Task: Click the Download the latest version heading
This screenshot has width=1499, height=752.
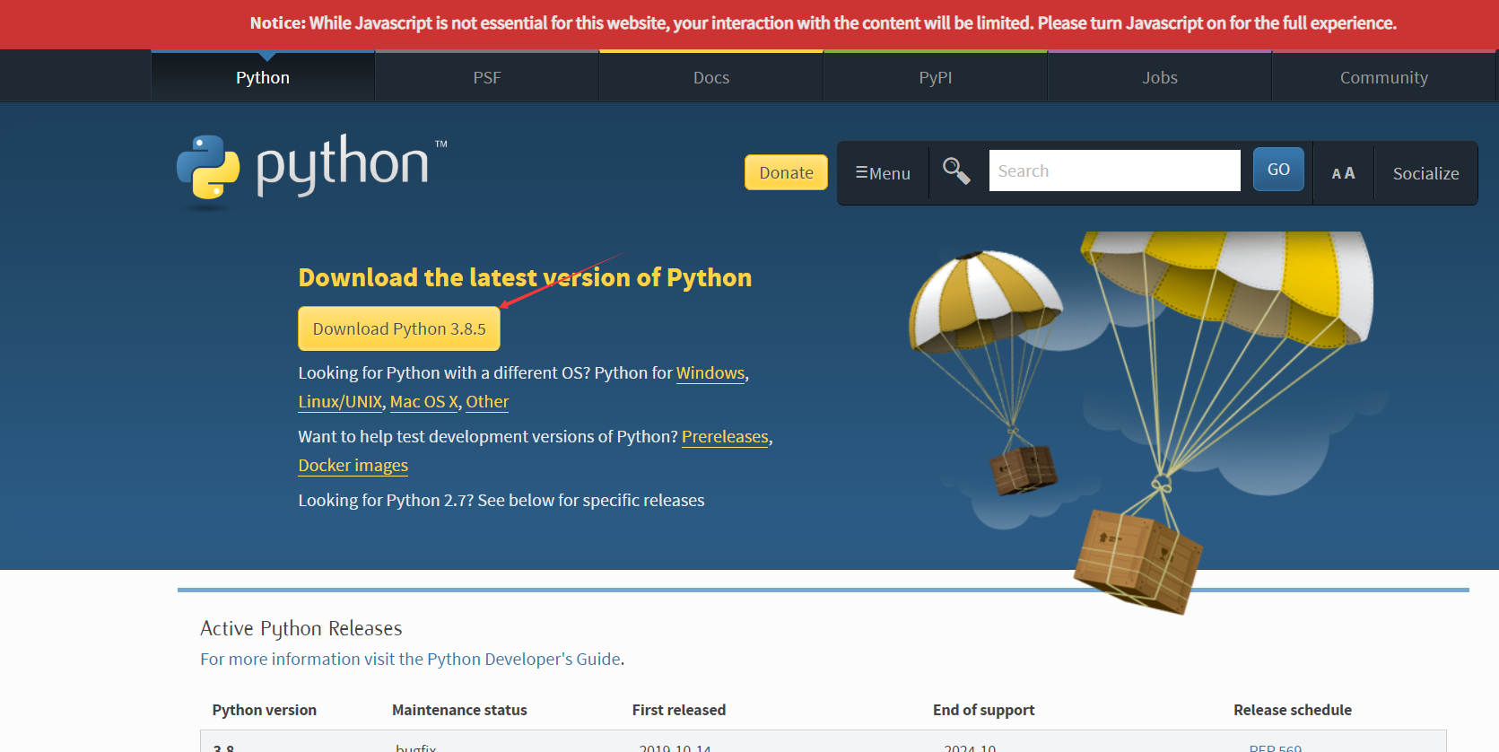Action: 525,277
